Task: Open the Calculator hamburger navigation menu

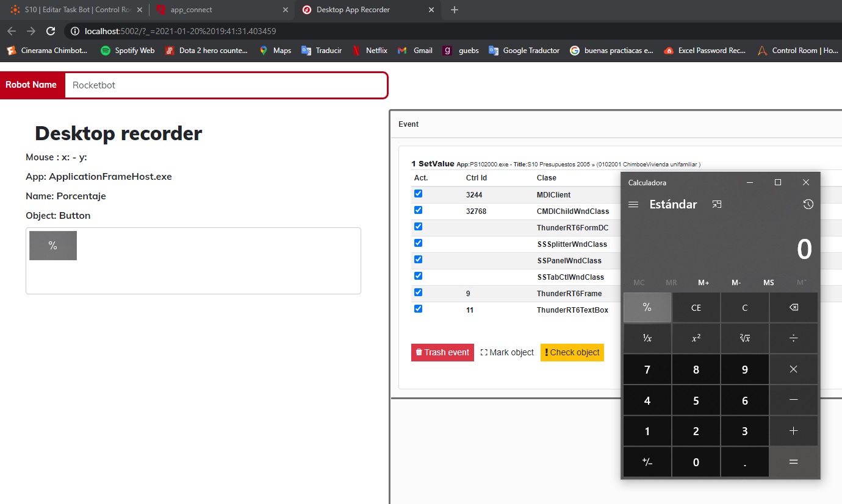Action: [x=633, y=205]
